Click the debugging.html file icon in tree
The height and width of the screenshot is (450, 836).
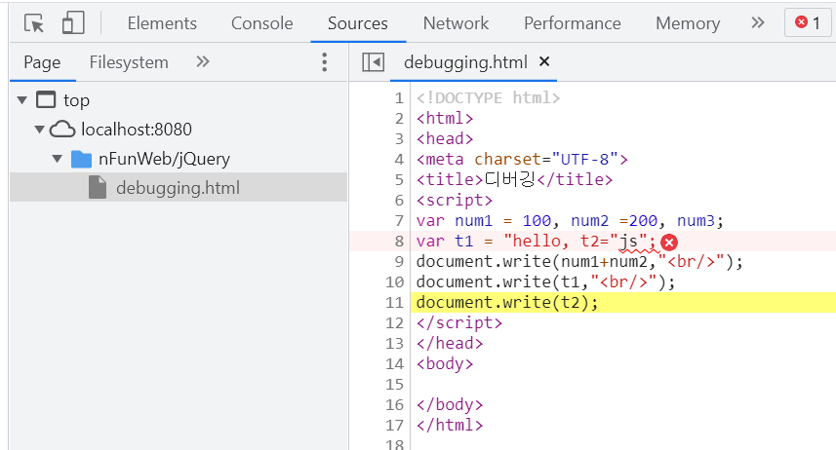click(x=98, y=187)
